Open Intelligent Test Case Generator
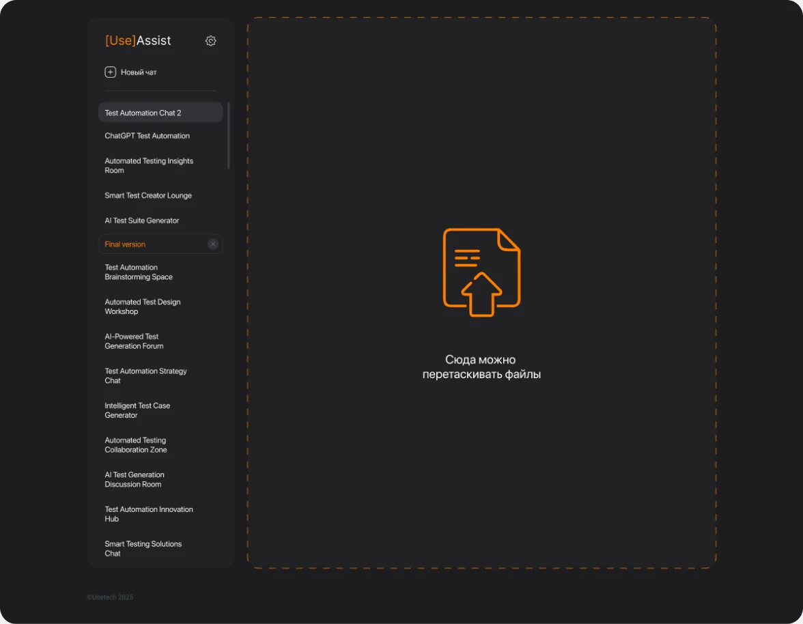 pos(137,410)
